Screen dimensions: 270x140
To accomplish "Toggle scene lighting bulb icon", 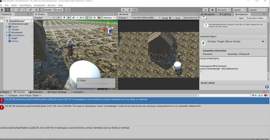I will point(64,18).
